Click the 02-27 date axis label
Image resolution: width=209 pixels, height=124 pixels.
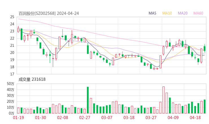point(85,118)
